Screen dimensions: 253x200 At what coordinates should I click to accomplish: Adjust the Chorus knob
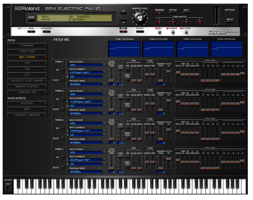coord(173,32)
